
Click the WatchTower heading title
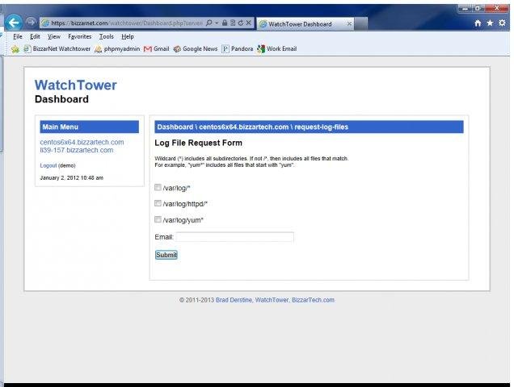point(76,85)
